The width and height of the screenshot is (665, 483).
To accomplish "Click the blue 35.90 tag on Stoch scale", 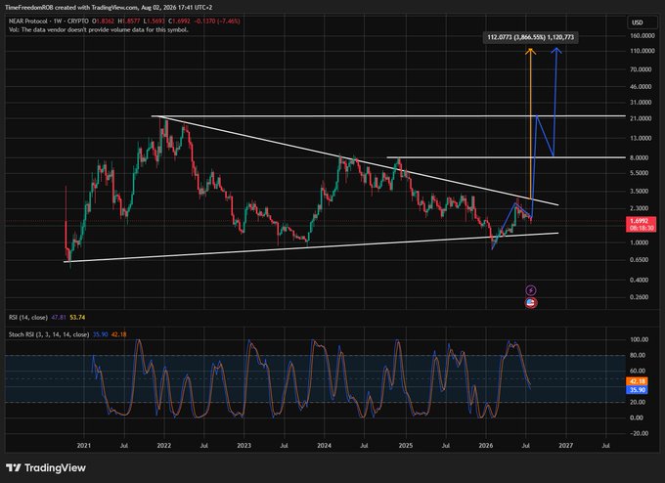I will click(x=637, y=390).
